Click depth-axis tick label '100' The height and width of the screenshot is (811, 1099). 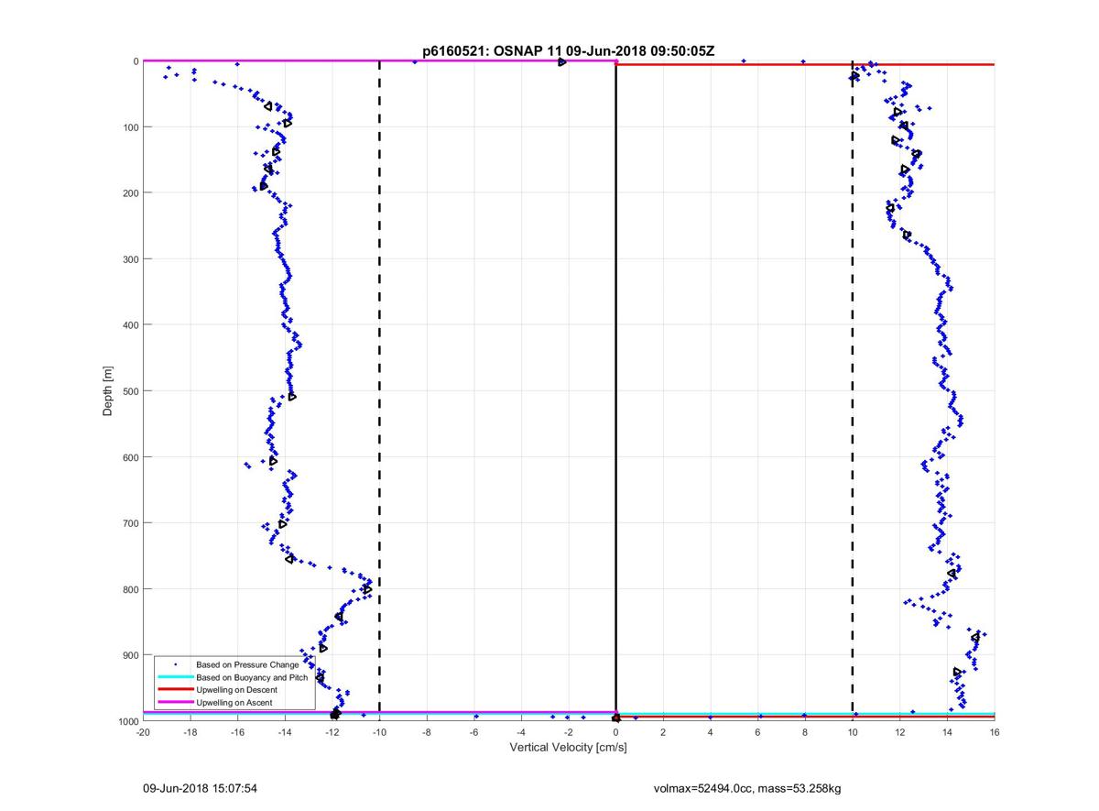[x=130, y=127]
